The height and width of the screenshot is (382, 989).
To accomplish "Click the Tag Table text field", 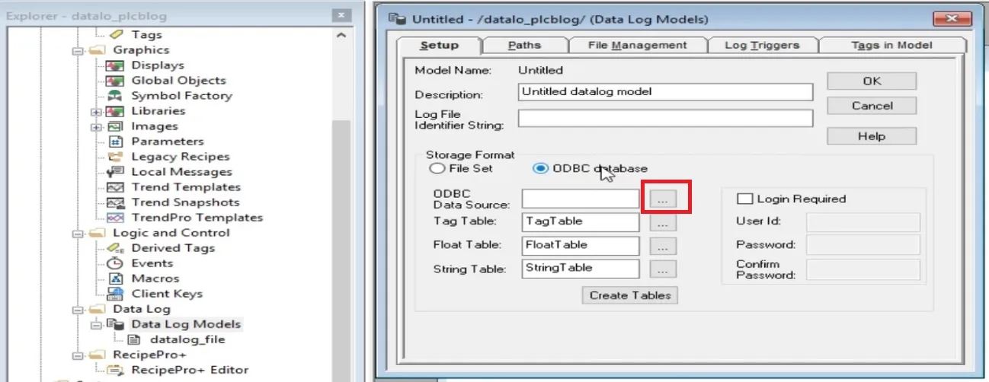I will point(581,221).
